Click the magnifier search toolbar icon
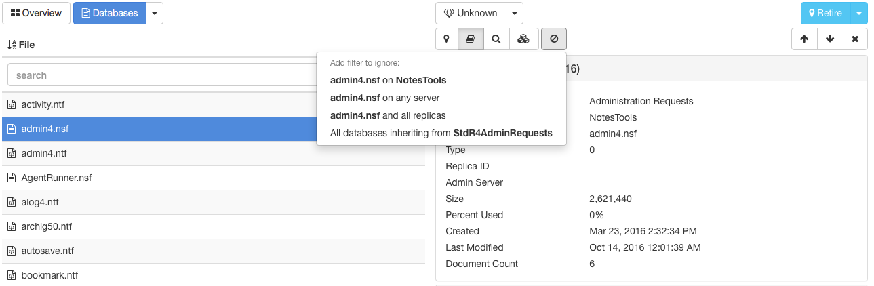874x286 pixels. [x=496, y=39]
